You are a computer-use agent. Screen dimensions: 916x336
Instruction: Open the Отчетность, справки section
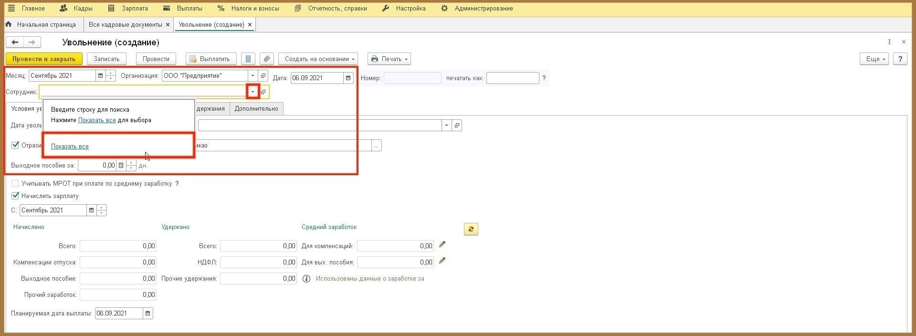pyautogui.click(x=331, y=8)
